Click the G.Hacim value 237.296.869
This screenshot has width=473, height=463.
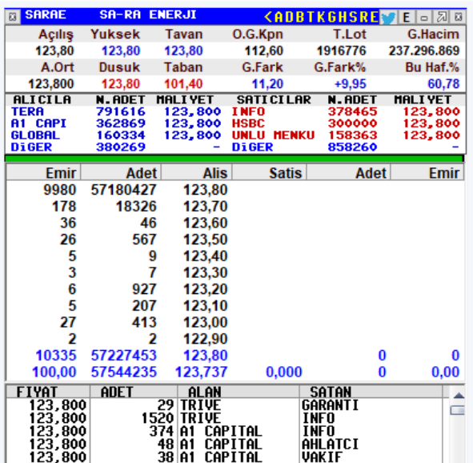pyautogui.click(x=424, y=50)
